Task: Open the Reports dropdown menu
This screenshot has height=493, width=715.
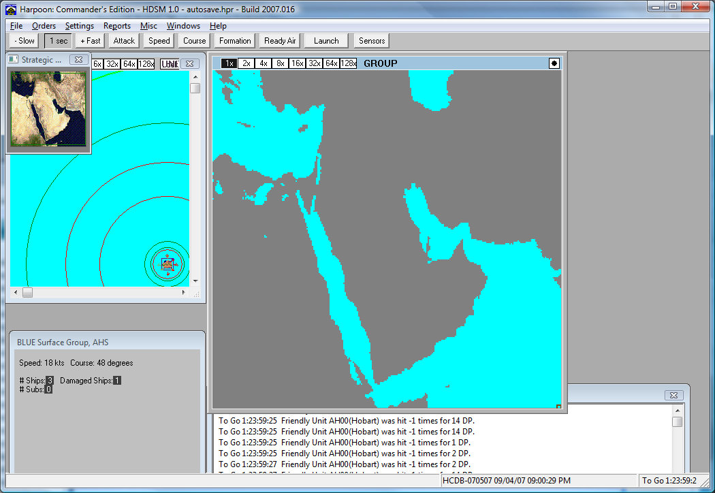Action: (117, 26)
